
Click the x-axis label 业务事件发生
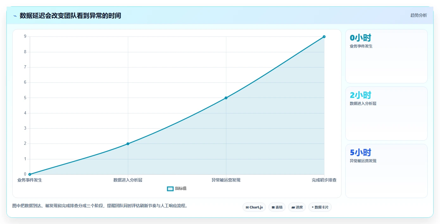(30, 180)
